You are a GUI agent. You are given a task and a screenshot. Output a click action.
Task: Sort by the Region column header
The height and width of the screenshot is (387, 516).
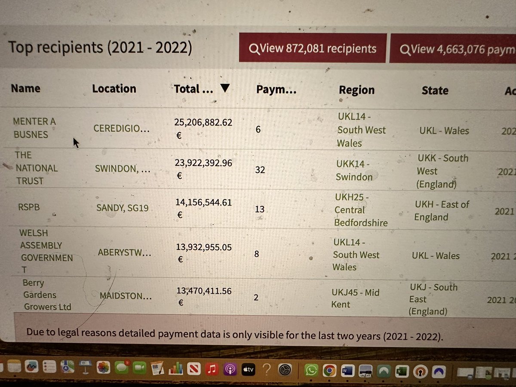356,90
